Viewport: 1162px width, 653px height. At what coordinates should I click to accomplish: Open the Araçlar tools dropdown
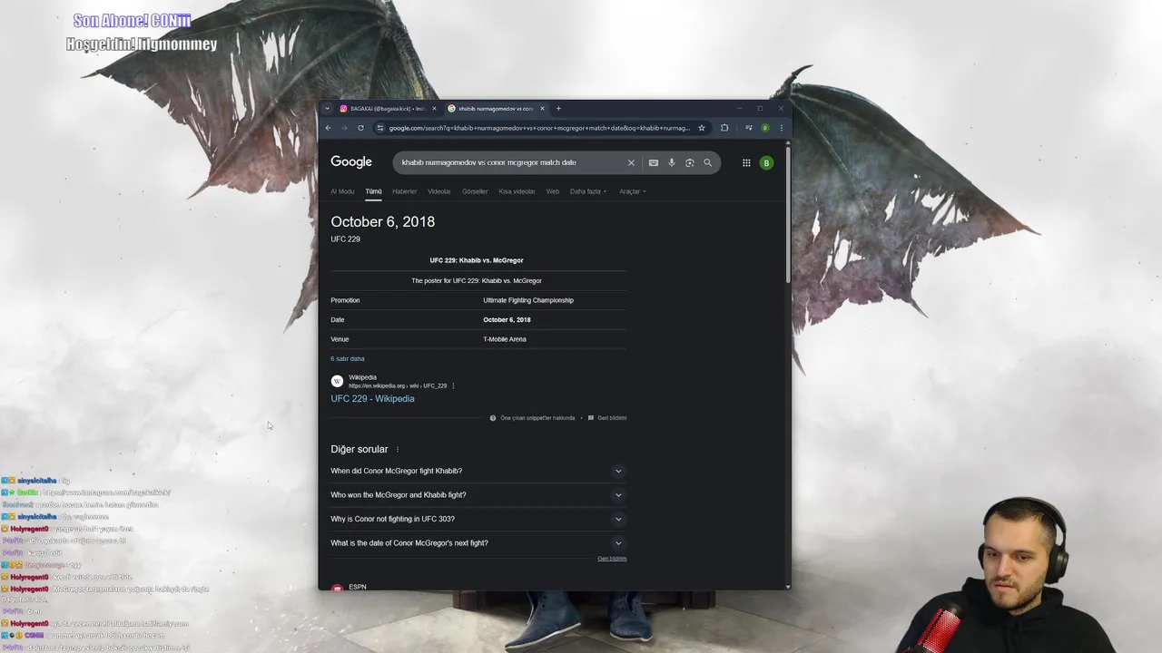(x=633, y=191)
